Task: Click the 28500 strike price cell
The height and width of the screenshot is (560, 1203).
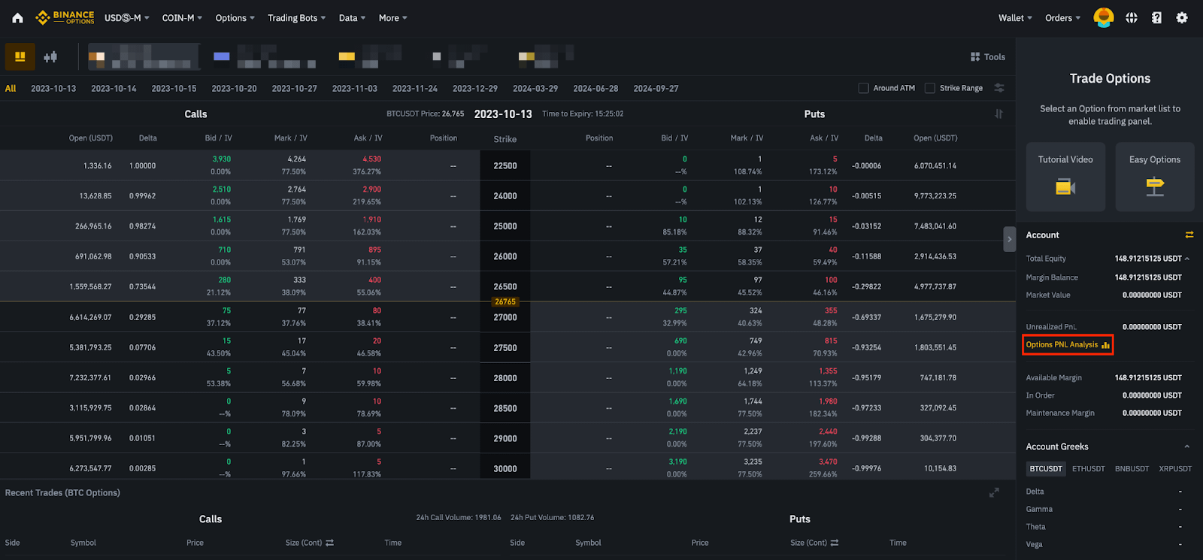Action: [505, 408]
